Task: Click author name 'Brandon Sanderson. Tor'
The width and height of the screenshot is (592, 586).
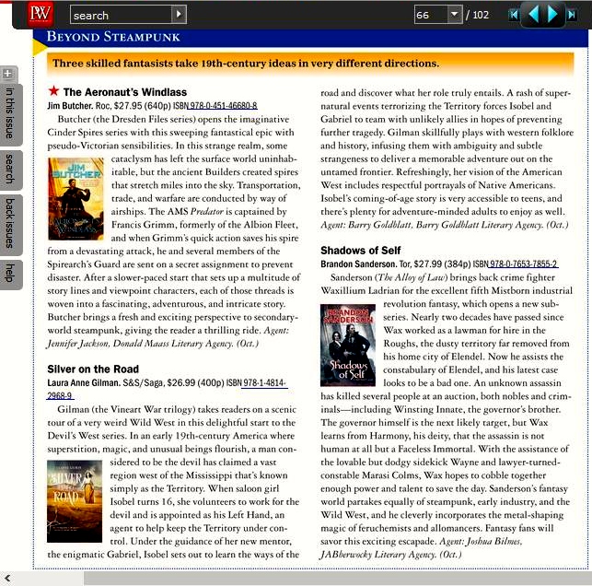Action: [x=366, y=264]
